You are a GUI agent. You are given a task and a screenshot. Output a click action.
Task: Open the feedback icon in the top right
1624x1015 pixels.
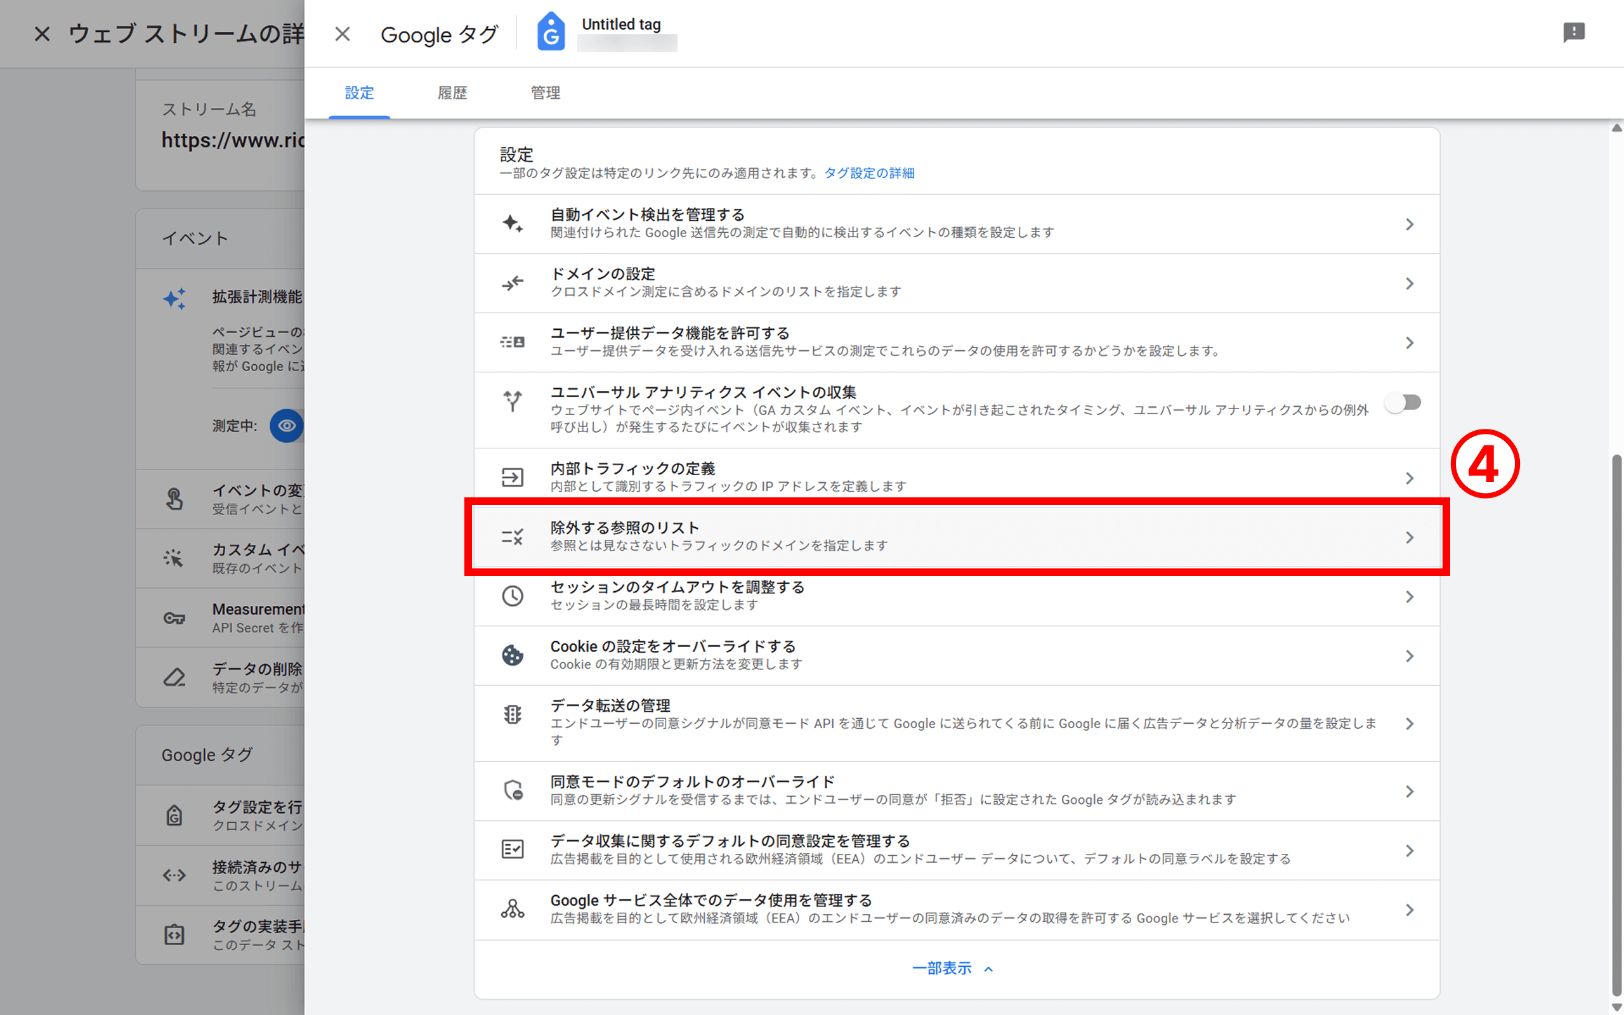(1575, 33)
